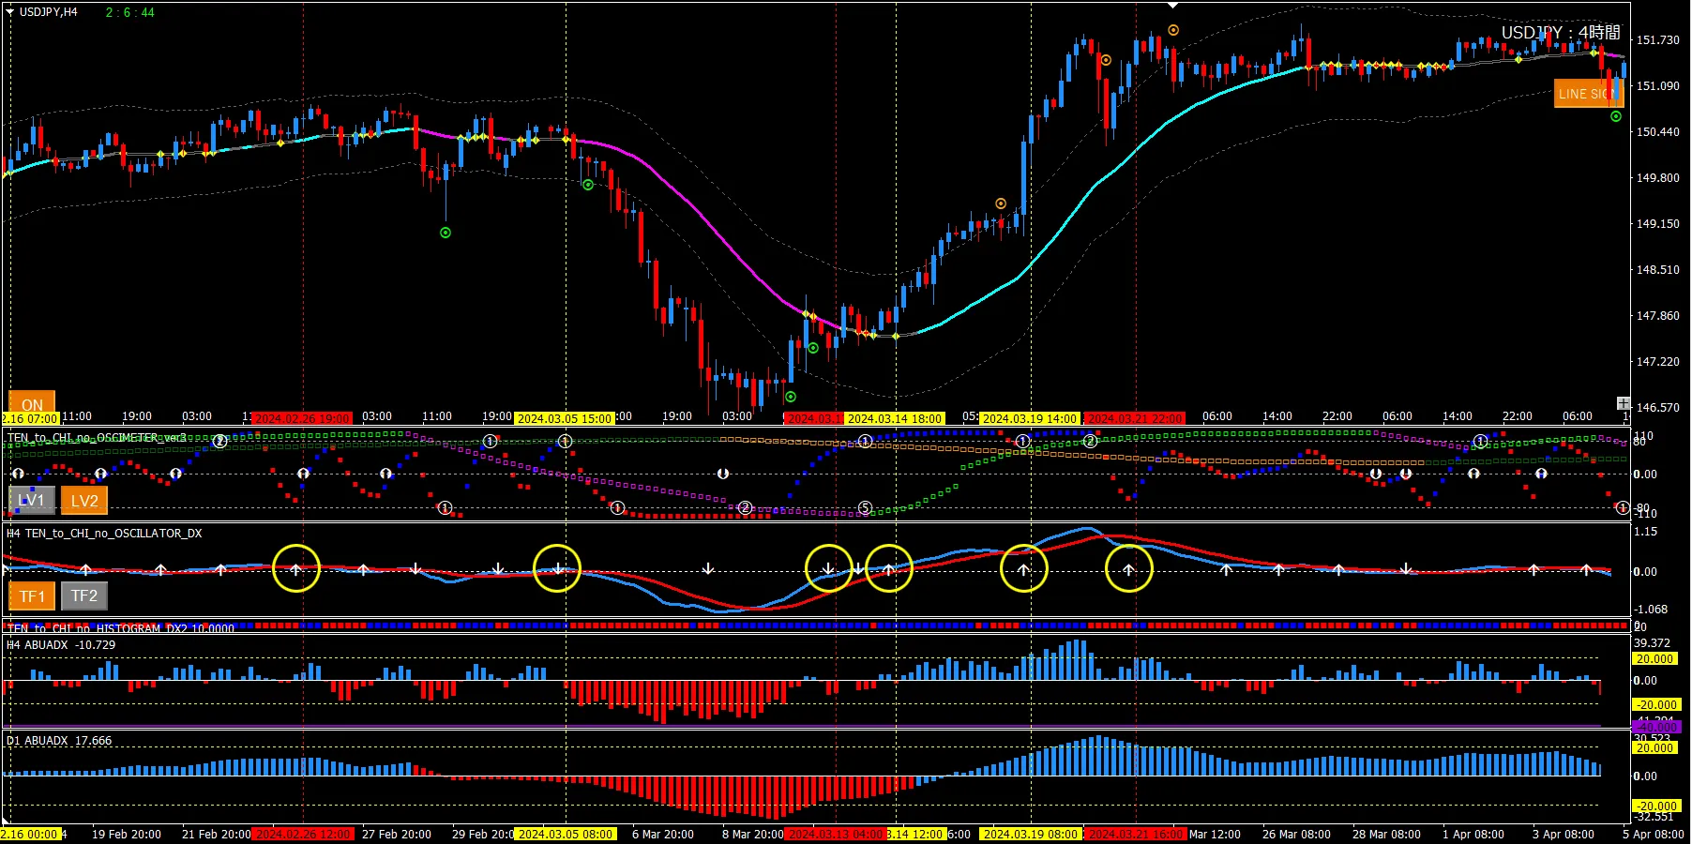Click OSCILLATOR_DX down arrow on 2024.03.05 line
The width and height of the screenshot is (1692, 844).
[558, 568]
